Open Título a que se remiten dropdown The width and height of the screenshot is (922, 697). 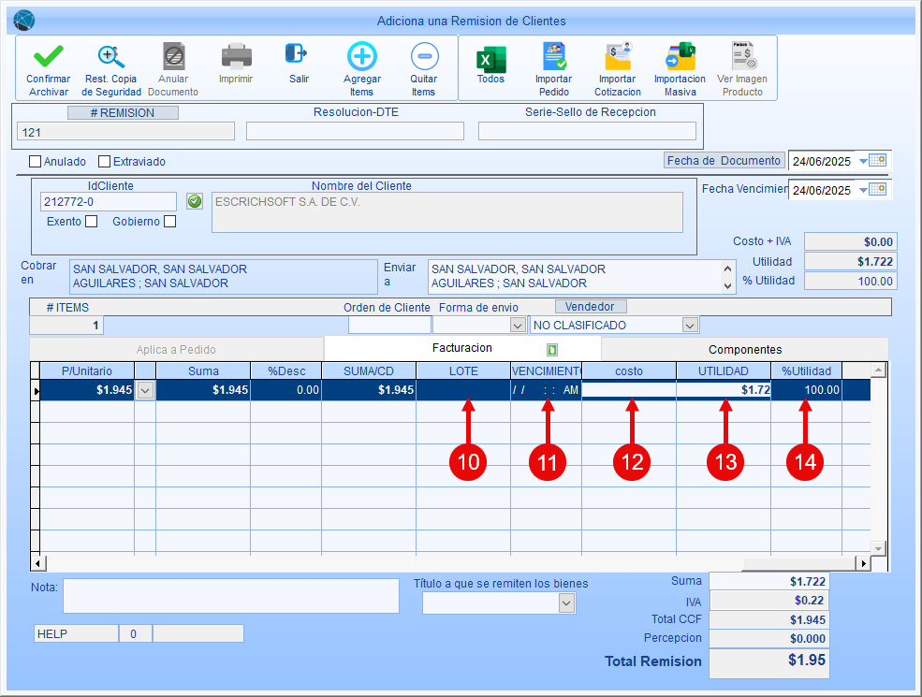coord(565,603)
